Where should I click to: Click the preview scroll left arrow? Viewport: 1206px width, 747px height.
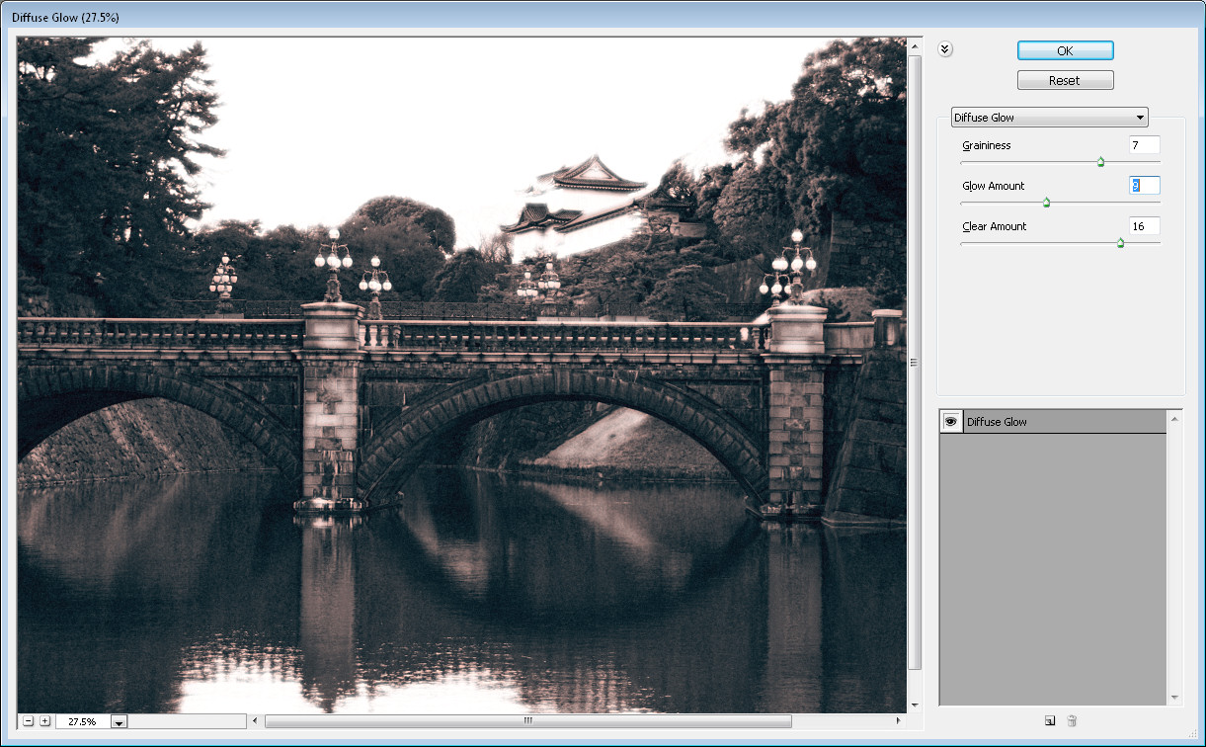click(x=254, y=721)
